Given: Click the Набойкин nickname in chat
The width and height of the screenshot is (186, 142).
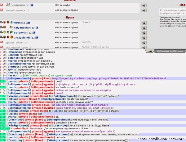Looking at the screenshot, I should [x=14, y=52].
